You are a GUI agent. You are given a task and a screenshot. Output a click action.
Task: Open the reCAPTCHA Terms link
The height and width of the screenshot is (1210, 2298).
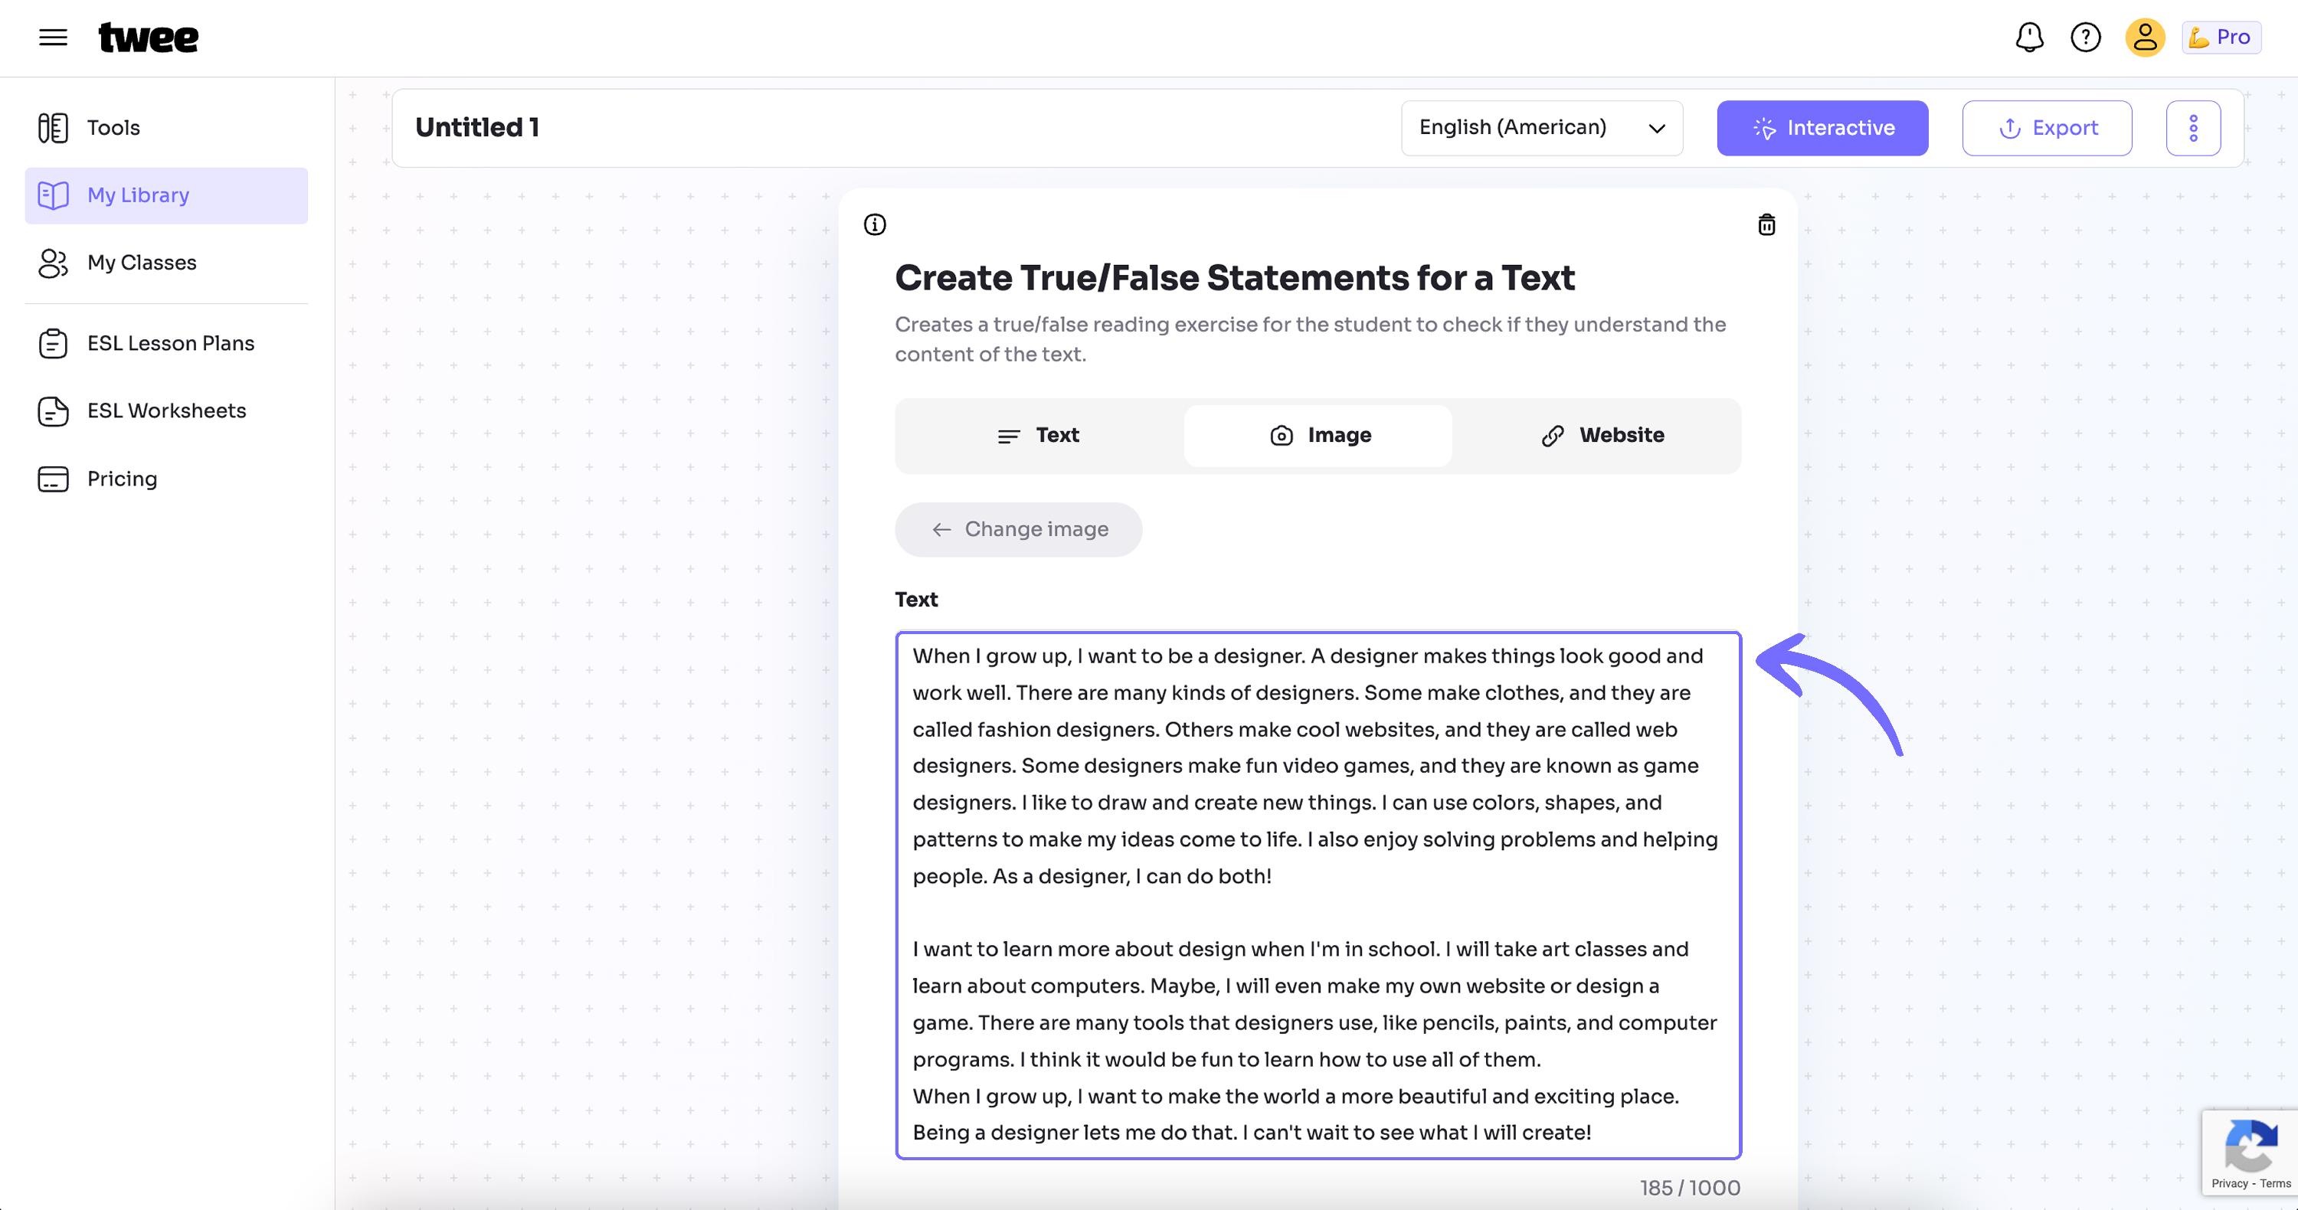tap(2276, 1183)
